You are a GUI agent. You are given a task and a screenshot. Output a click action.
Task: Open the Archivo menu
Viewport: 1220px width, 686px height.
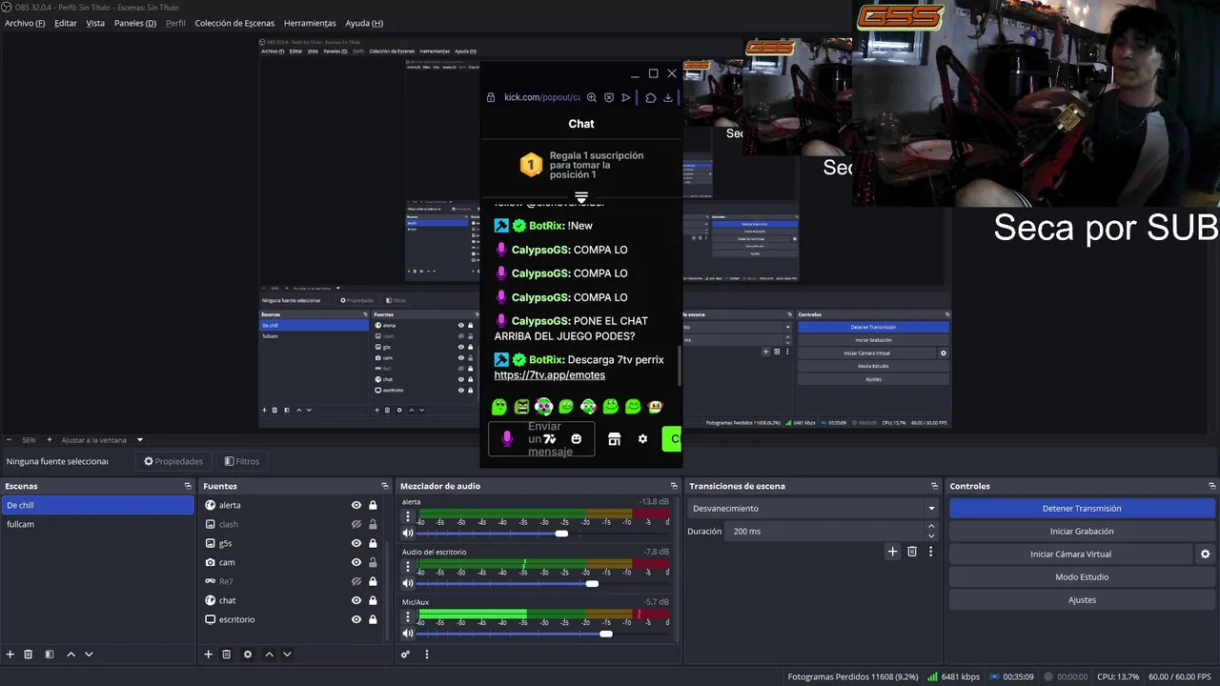click(x=25, y=23)
